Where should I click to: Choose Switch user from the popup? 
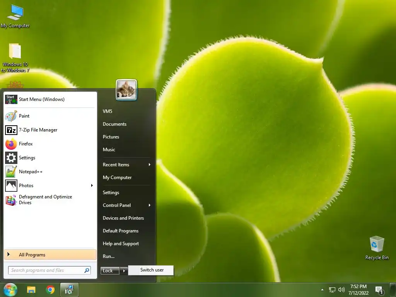click(x=151, y=270)
